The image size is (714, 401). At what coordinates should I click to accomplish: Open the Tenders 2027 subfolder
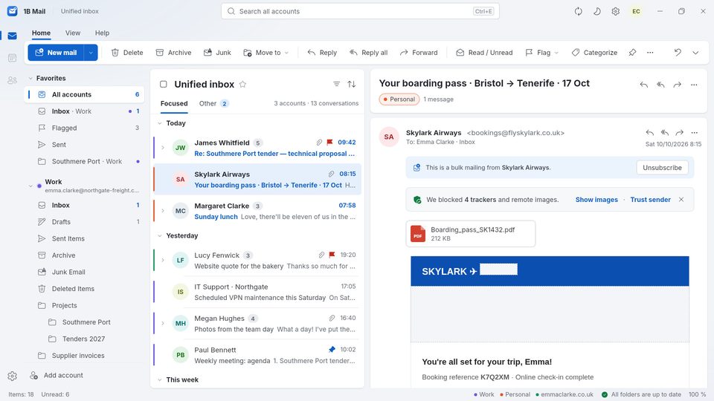click(85, 339)
